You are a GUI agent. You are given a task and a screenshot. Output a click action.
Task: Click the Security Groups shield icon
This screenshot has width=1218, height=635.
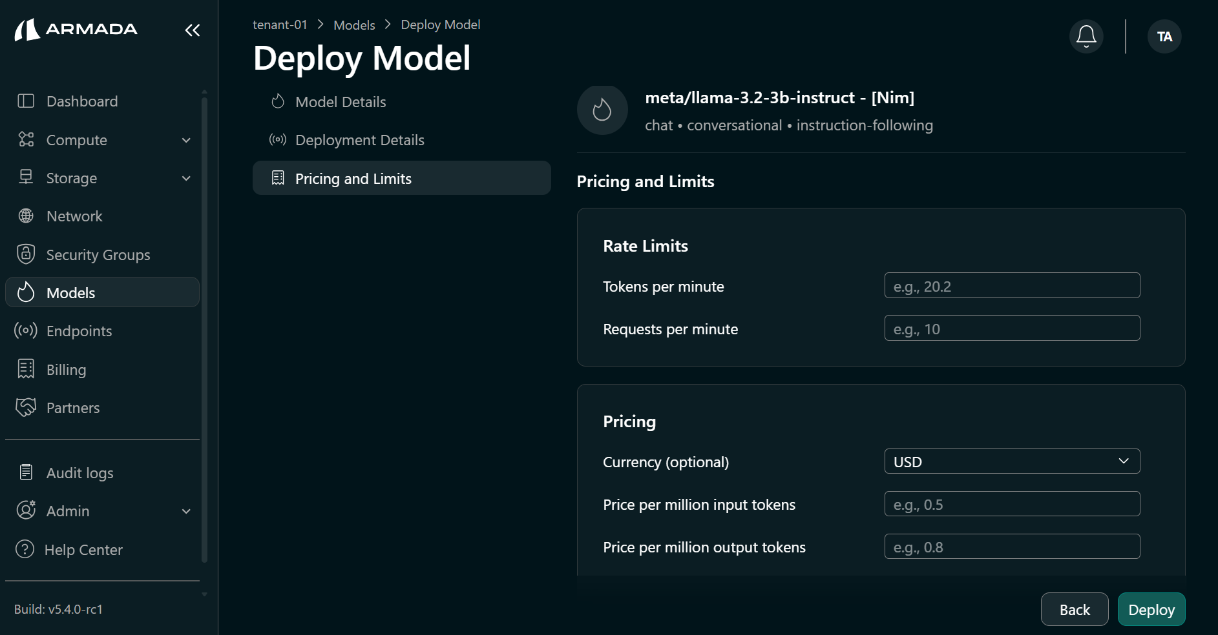point(26,254)
